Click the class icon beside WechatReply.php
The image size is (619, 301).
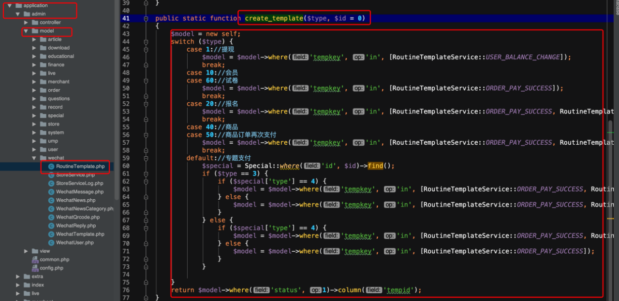click(52, 226)
